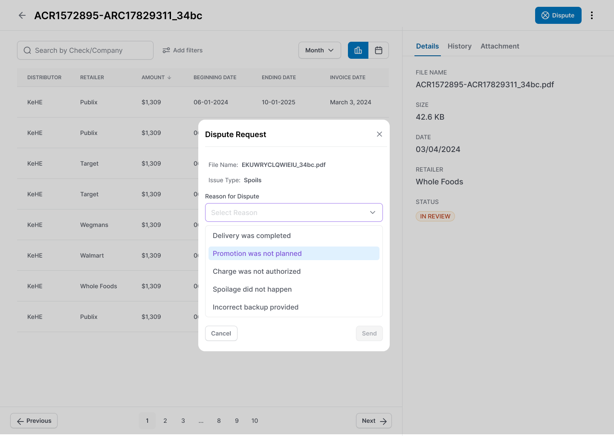The image size is (614, 436).
Task: Send the dispute request
Action: [369, 333]
